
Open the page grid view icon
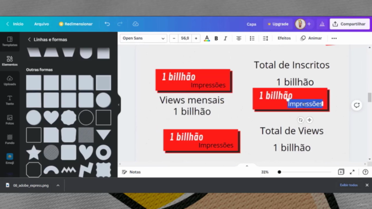coord(341,172)
